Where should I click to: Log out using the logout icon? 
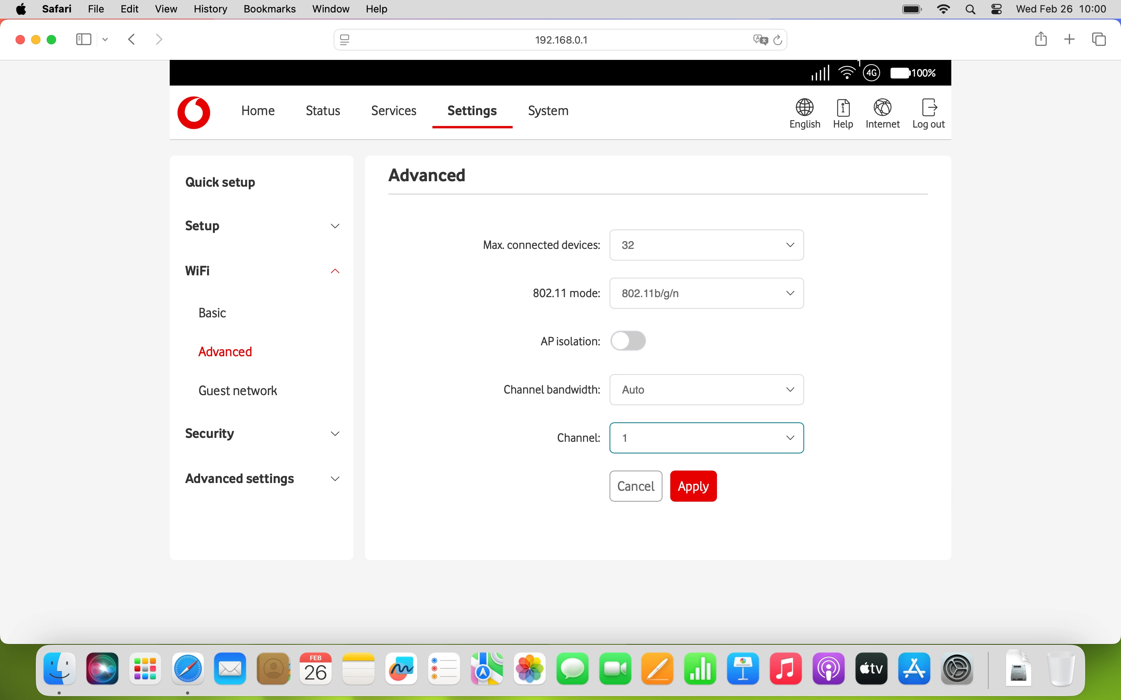929,112
